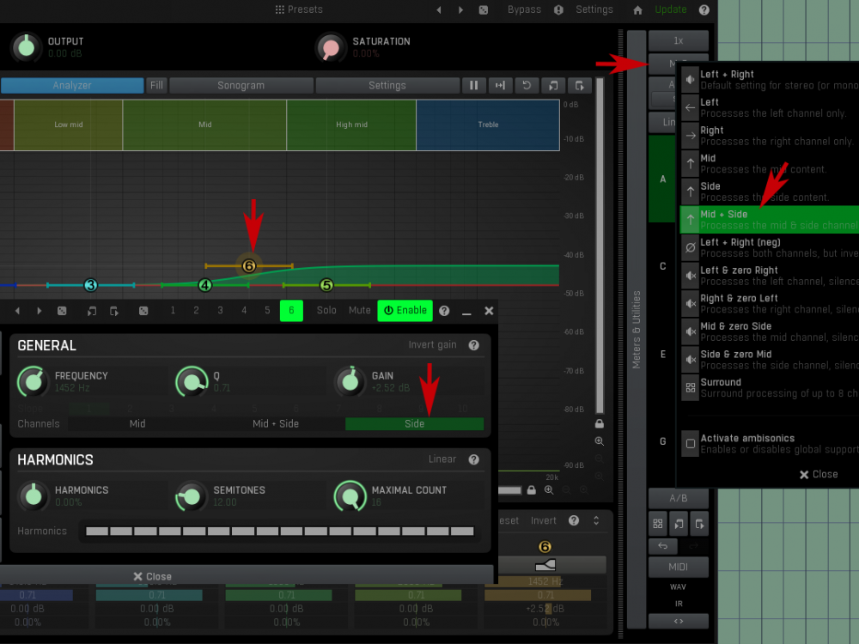Adjust the FREQUENCY knob
Viewport: 859px width, 644px height.
[33, 381]
